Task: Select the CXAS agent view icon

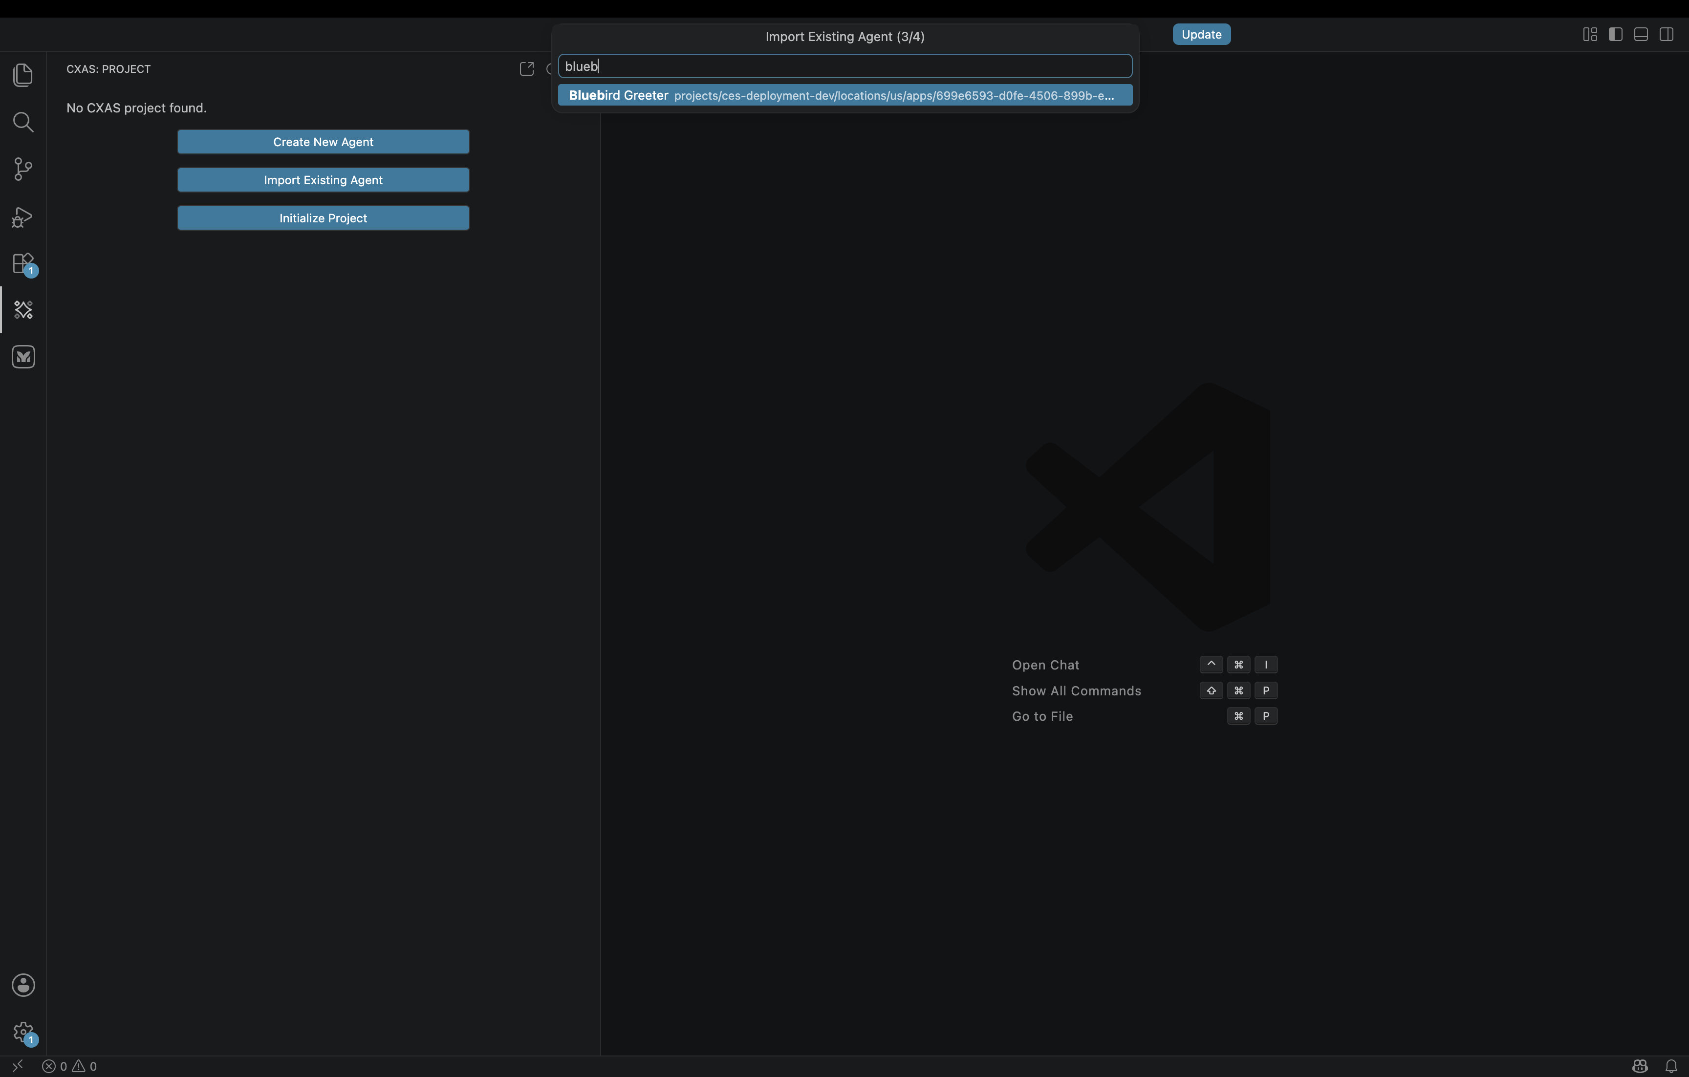Action: click(23, 310)
